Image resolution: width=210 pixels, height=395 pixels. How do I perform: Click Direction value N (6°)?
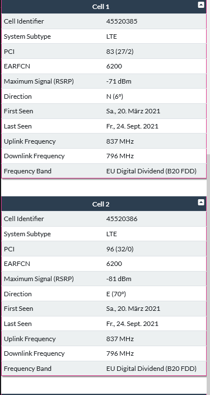click(x=115, y=97)
